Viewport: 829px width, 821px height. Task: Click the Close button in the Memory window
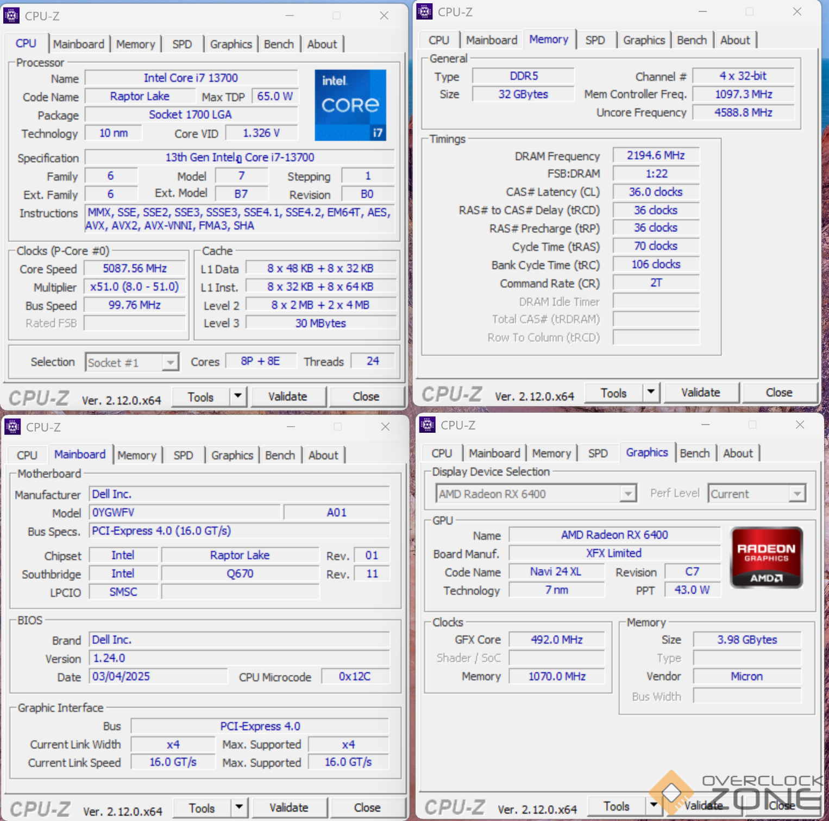779,392
